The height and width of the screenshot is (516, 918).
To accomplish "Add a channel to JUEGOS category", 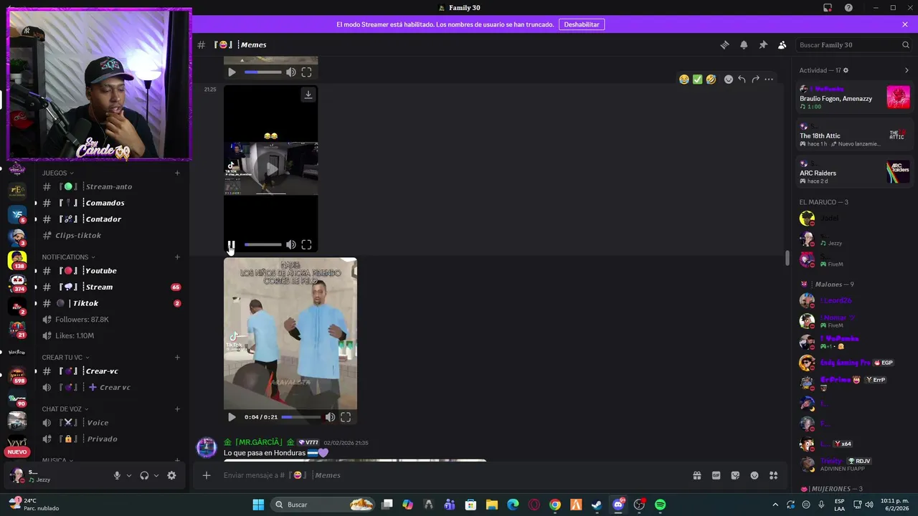I will point(177,173).
